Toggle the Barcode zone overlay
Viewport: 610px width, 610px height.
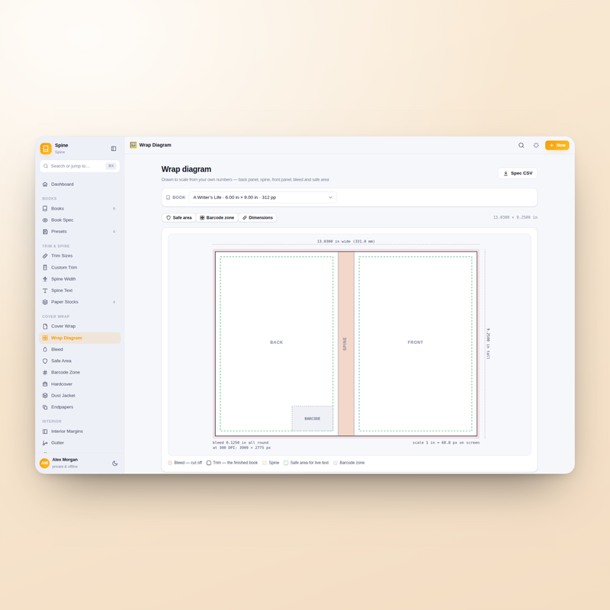click(x=217, y=217)
